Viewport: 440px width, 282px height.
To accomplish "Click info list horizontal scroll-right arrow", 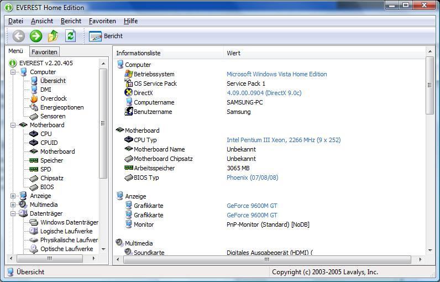I will [420, 259].
